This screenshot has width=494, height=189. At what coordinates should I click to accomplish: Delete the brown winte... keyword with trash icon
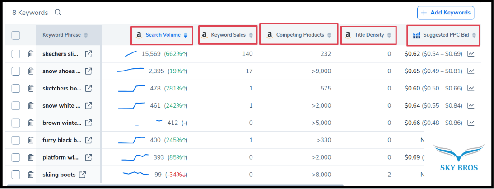click(x=31, y=123)
